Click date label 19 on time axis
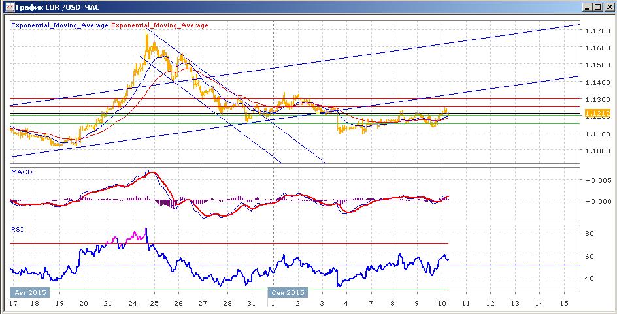This screenshot has width=617, height=314. (x=59, y=304)
